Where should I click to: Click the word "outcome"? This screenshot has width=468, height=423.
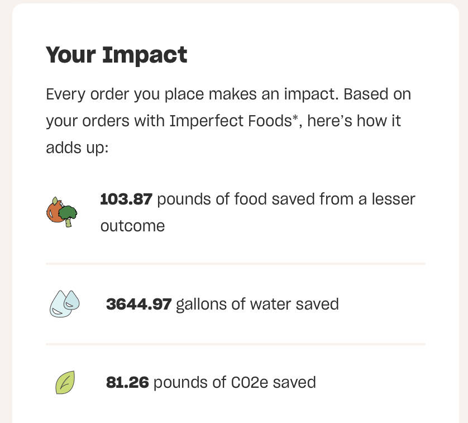click(132, 226)
